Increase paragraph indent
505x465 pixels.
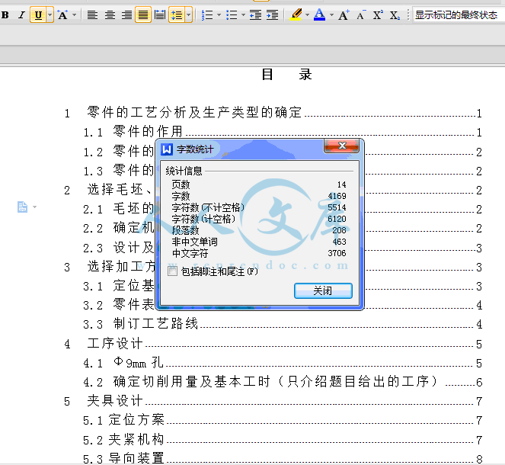click(x=272, y=14)
